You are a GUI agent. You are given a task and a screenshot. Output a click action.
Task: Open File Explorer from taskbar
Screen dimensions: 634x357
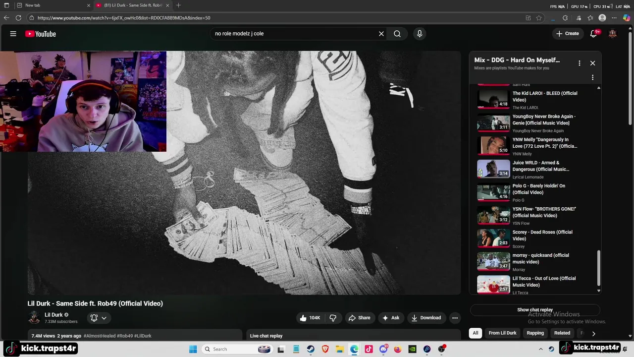coord(340,349)
